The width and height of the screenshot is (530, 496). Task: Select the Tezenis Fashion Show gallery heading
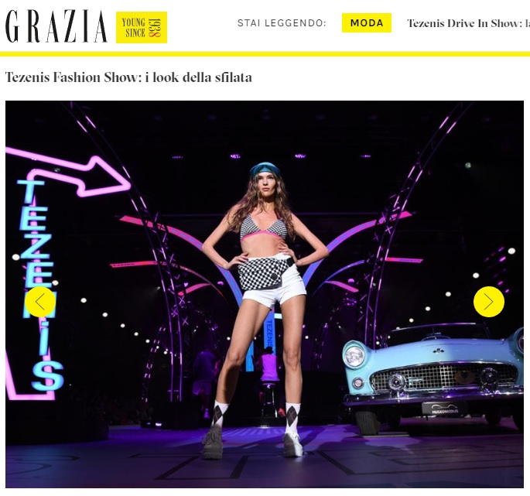point(128,77)
